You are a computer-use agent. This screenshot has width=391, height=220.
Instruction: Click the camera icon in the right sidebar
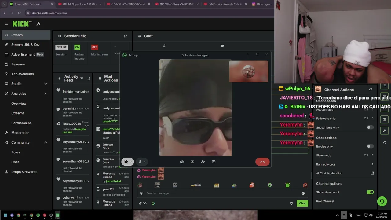tap(385, 119)
